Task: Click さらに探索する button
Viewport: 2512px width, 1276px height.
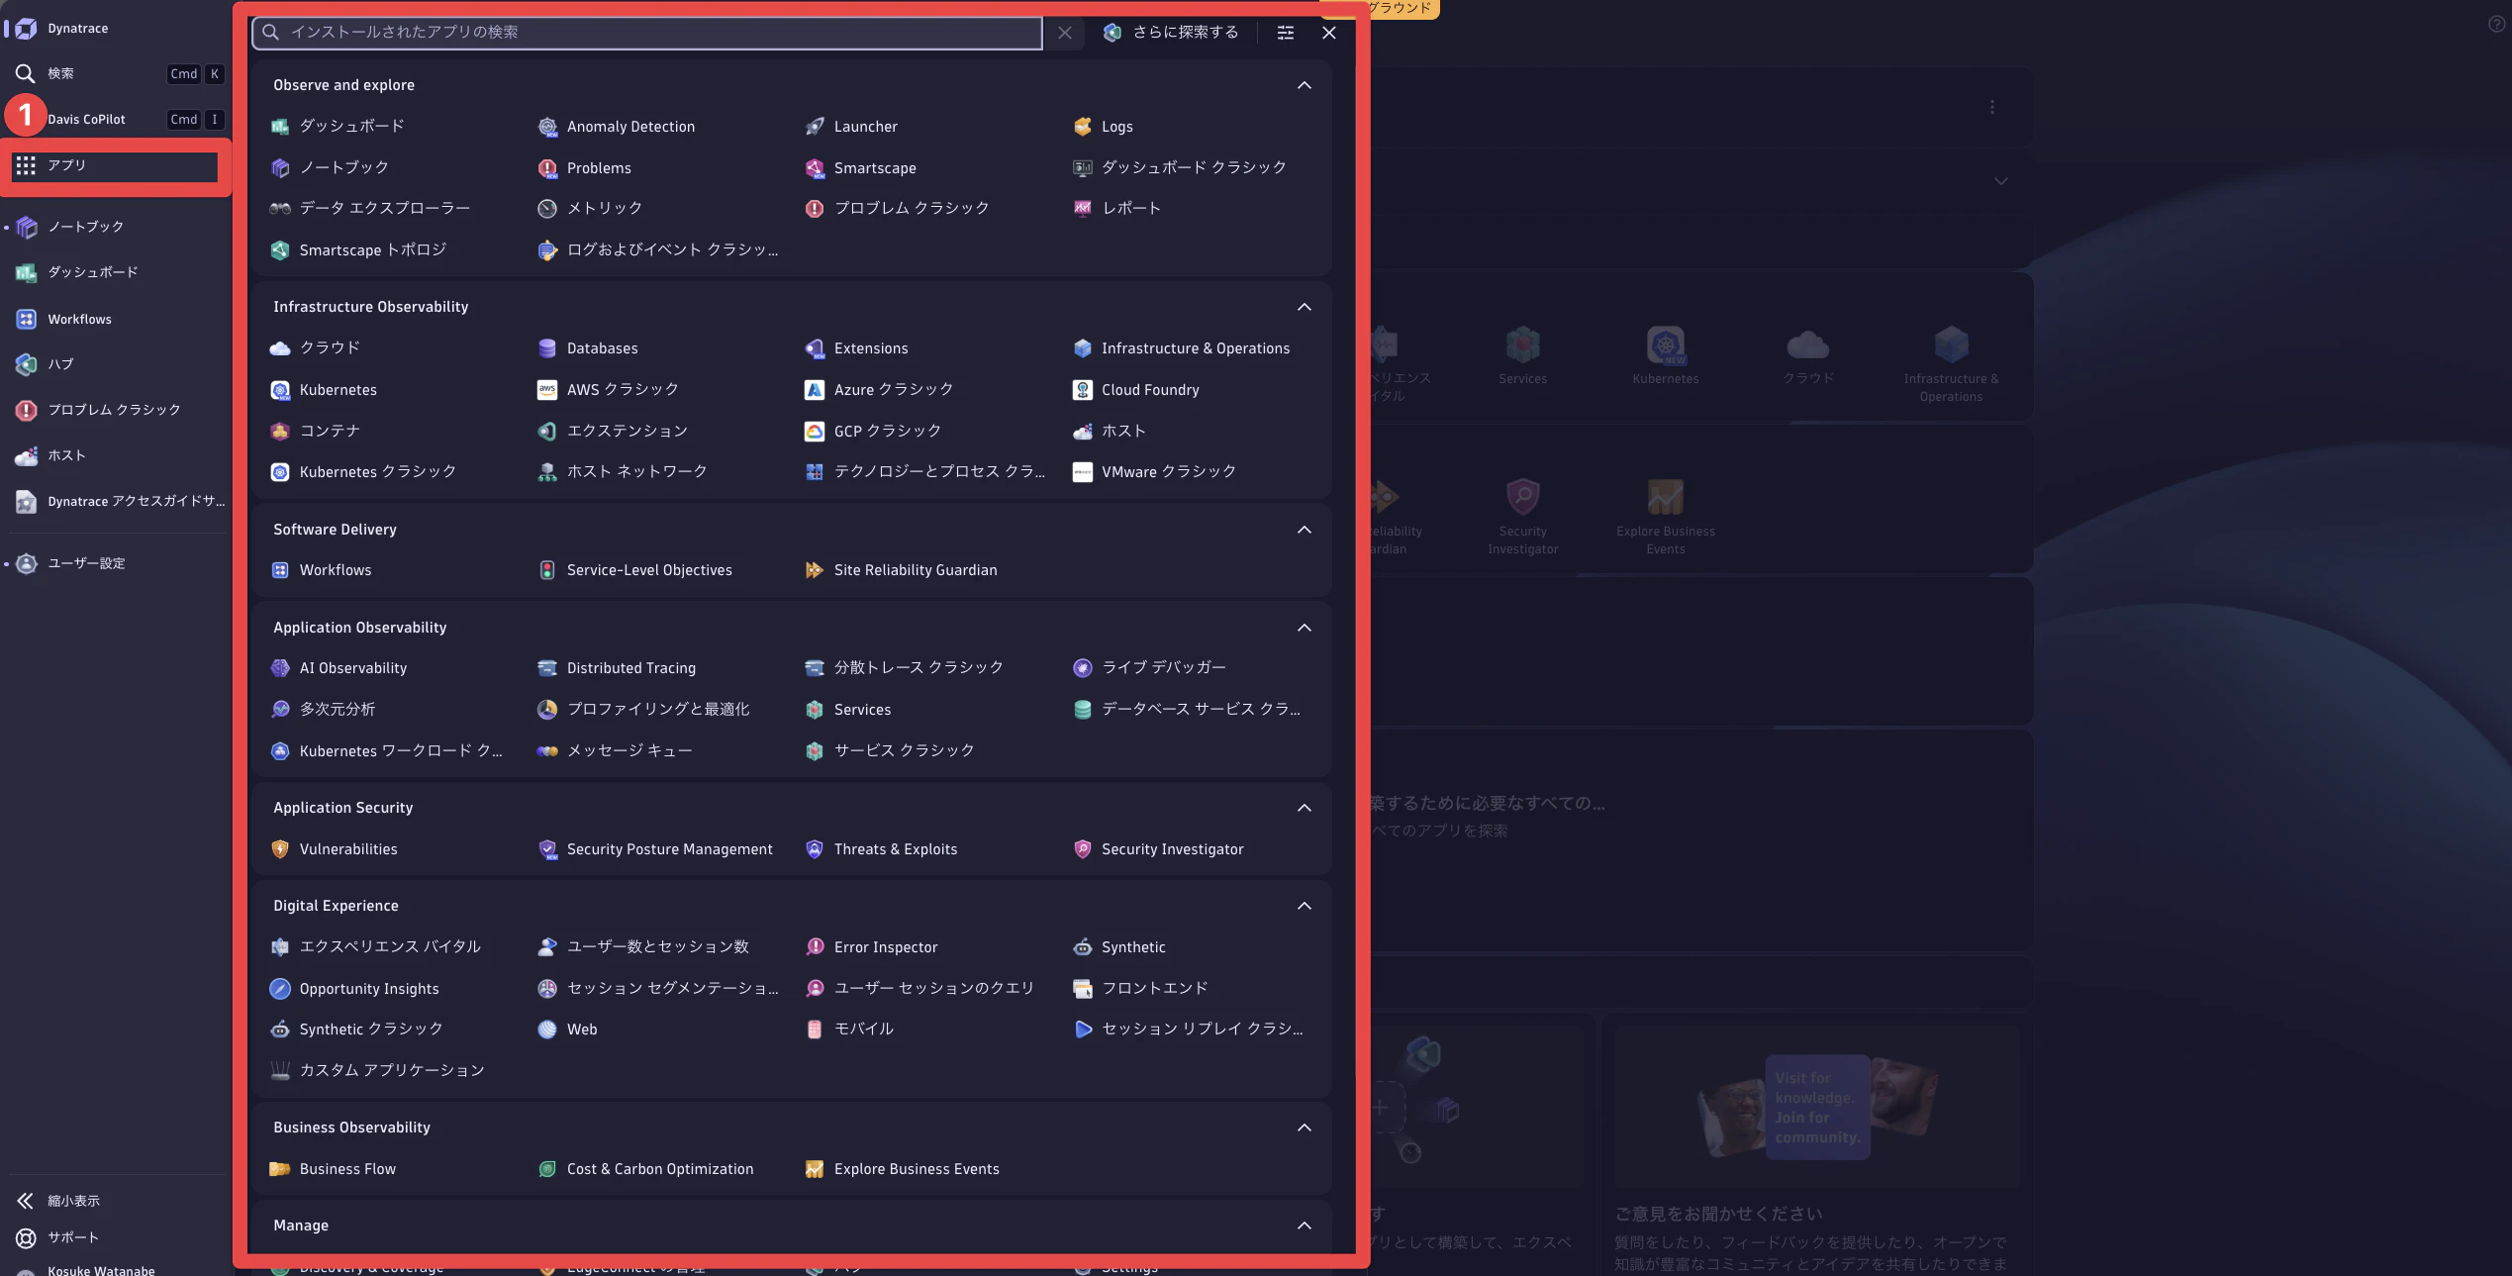Action: 1171,33
